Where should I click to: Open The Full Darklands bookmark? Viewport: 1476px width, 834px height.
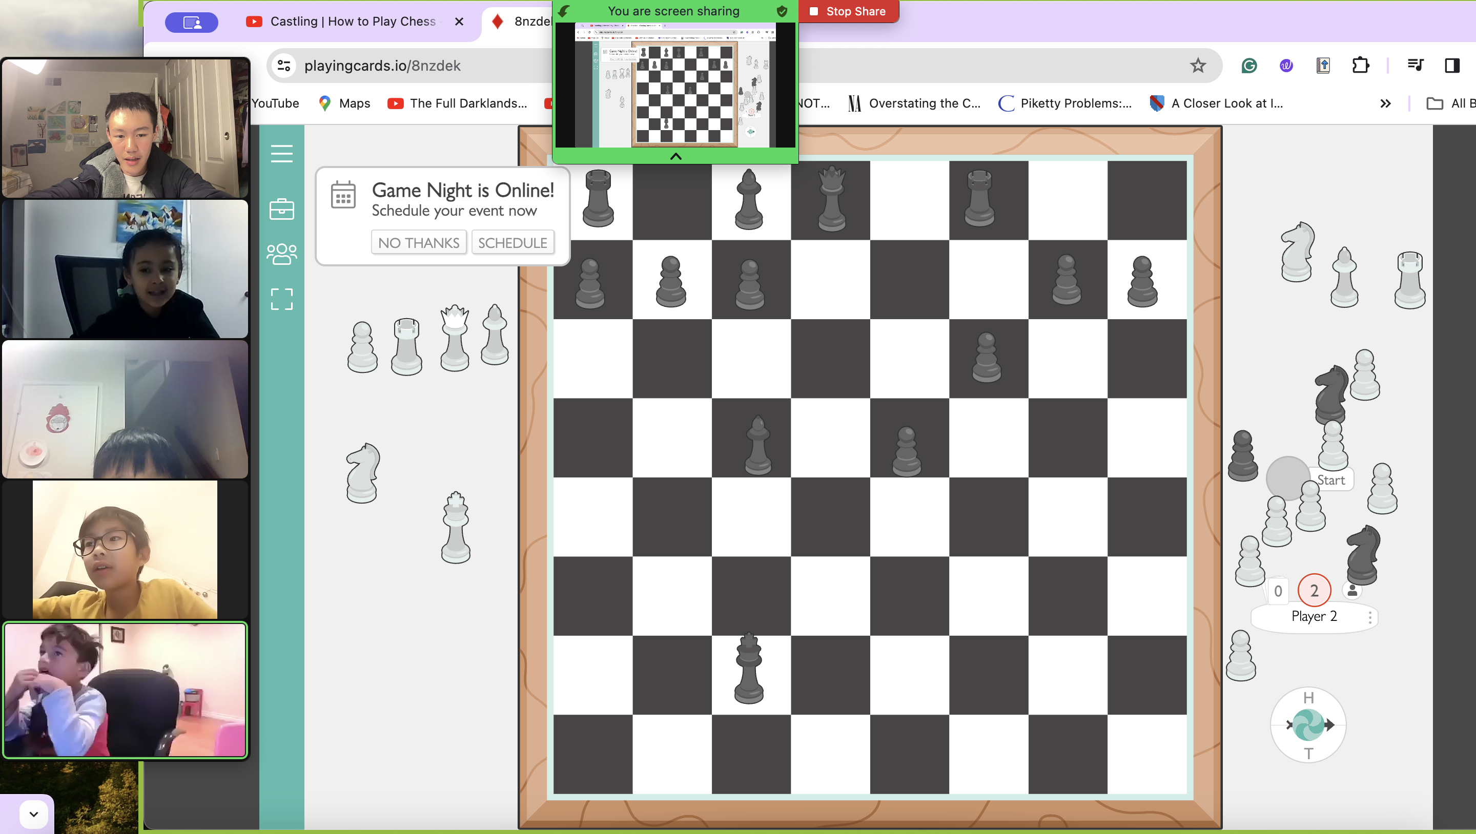tap(457, 103)
